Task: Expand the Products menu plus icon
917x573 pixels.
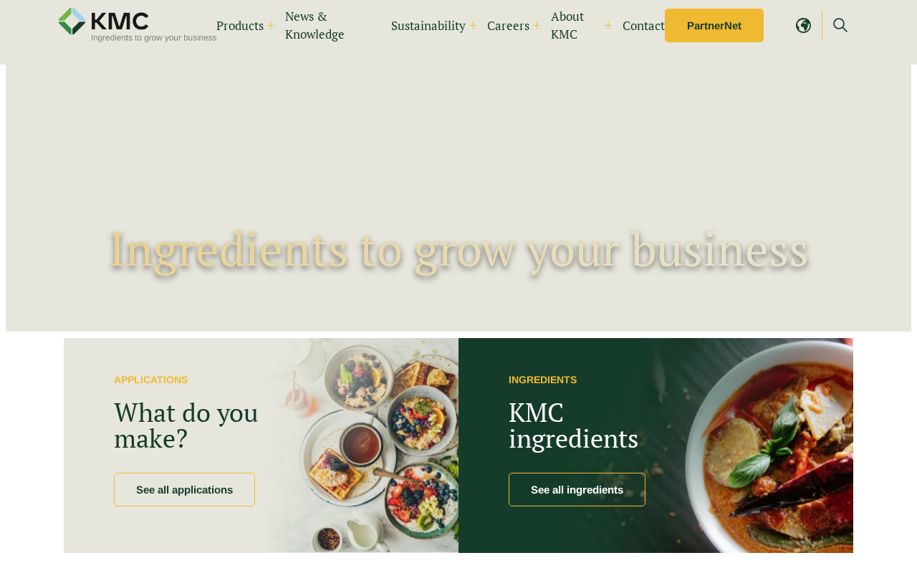Action: click(271, 26)
